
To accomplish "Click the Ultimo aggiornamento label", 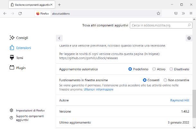I will 75,123.
